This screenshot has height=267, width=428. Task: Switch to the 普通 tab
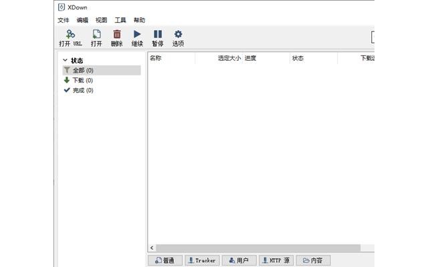coord(165,260)
